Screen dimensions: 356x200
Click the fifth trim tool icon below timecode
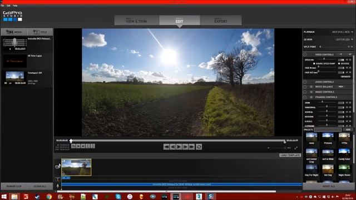(x=93, y=146)
